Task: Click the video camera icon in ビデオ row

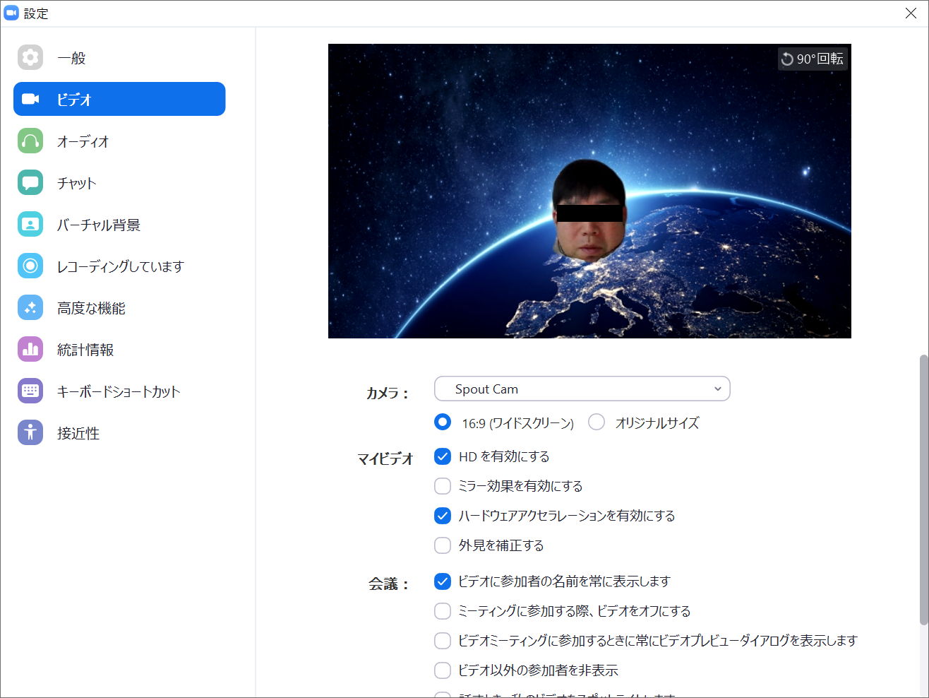Action: point(30,99)
